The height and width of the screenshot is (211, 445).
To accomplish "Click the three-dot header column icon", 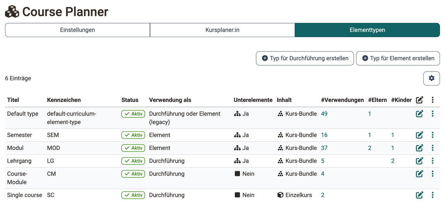I will pyautogui.click(x=433, y=100).
